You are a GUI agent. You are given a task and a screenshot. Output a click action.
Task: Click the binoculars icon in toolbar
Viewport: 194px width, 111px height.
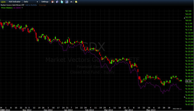click(71, 2)
